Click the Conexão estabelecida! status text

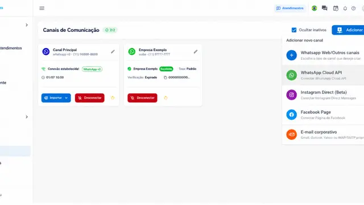tap(63, 69)
